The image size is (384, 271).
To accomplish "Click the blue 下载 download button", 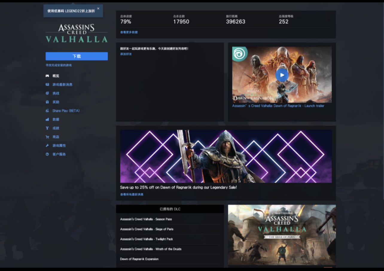I will (77, 56).
